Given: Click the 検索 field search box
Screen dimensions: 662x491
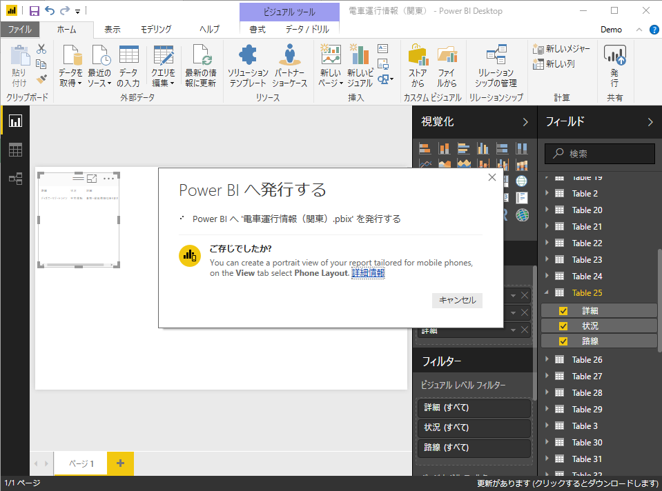Looking at the screenshot, I should [599, 154].
